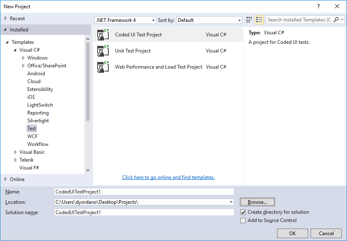Open search options dropdown arrow
This screenshot has height=241, width=347.
pyautogui.click(x=342, y=20)
